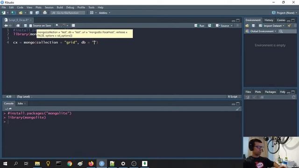The height and width of the screenshot is (168, 299).
Task: Maximize the console pane
Action: [x=238, y=104]
